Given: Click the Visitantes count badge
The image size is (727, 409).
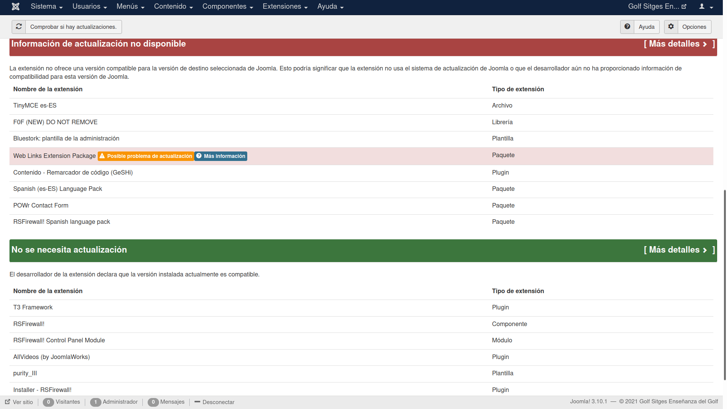Looking at the screenshot, I should pyautogui.click(x=48, y=402).
